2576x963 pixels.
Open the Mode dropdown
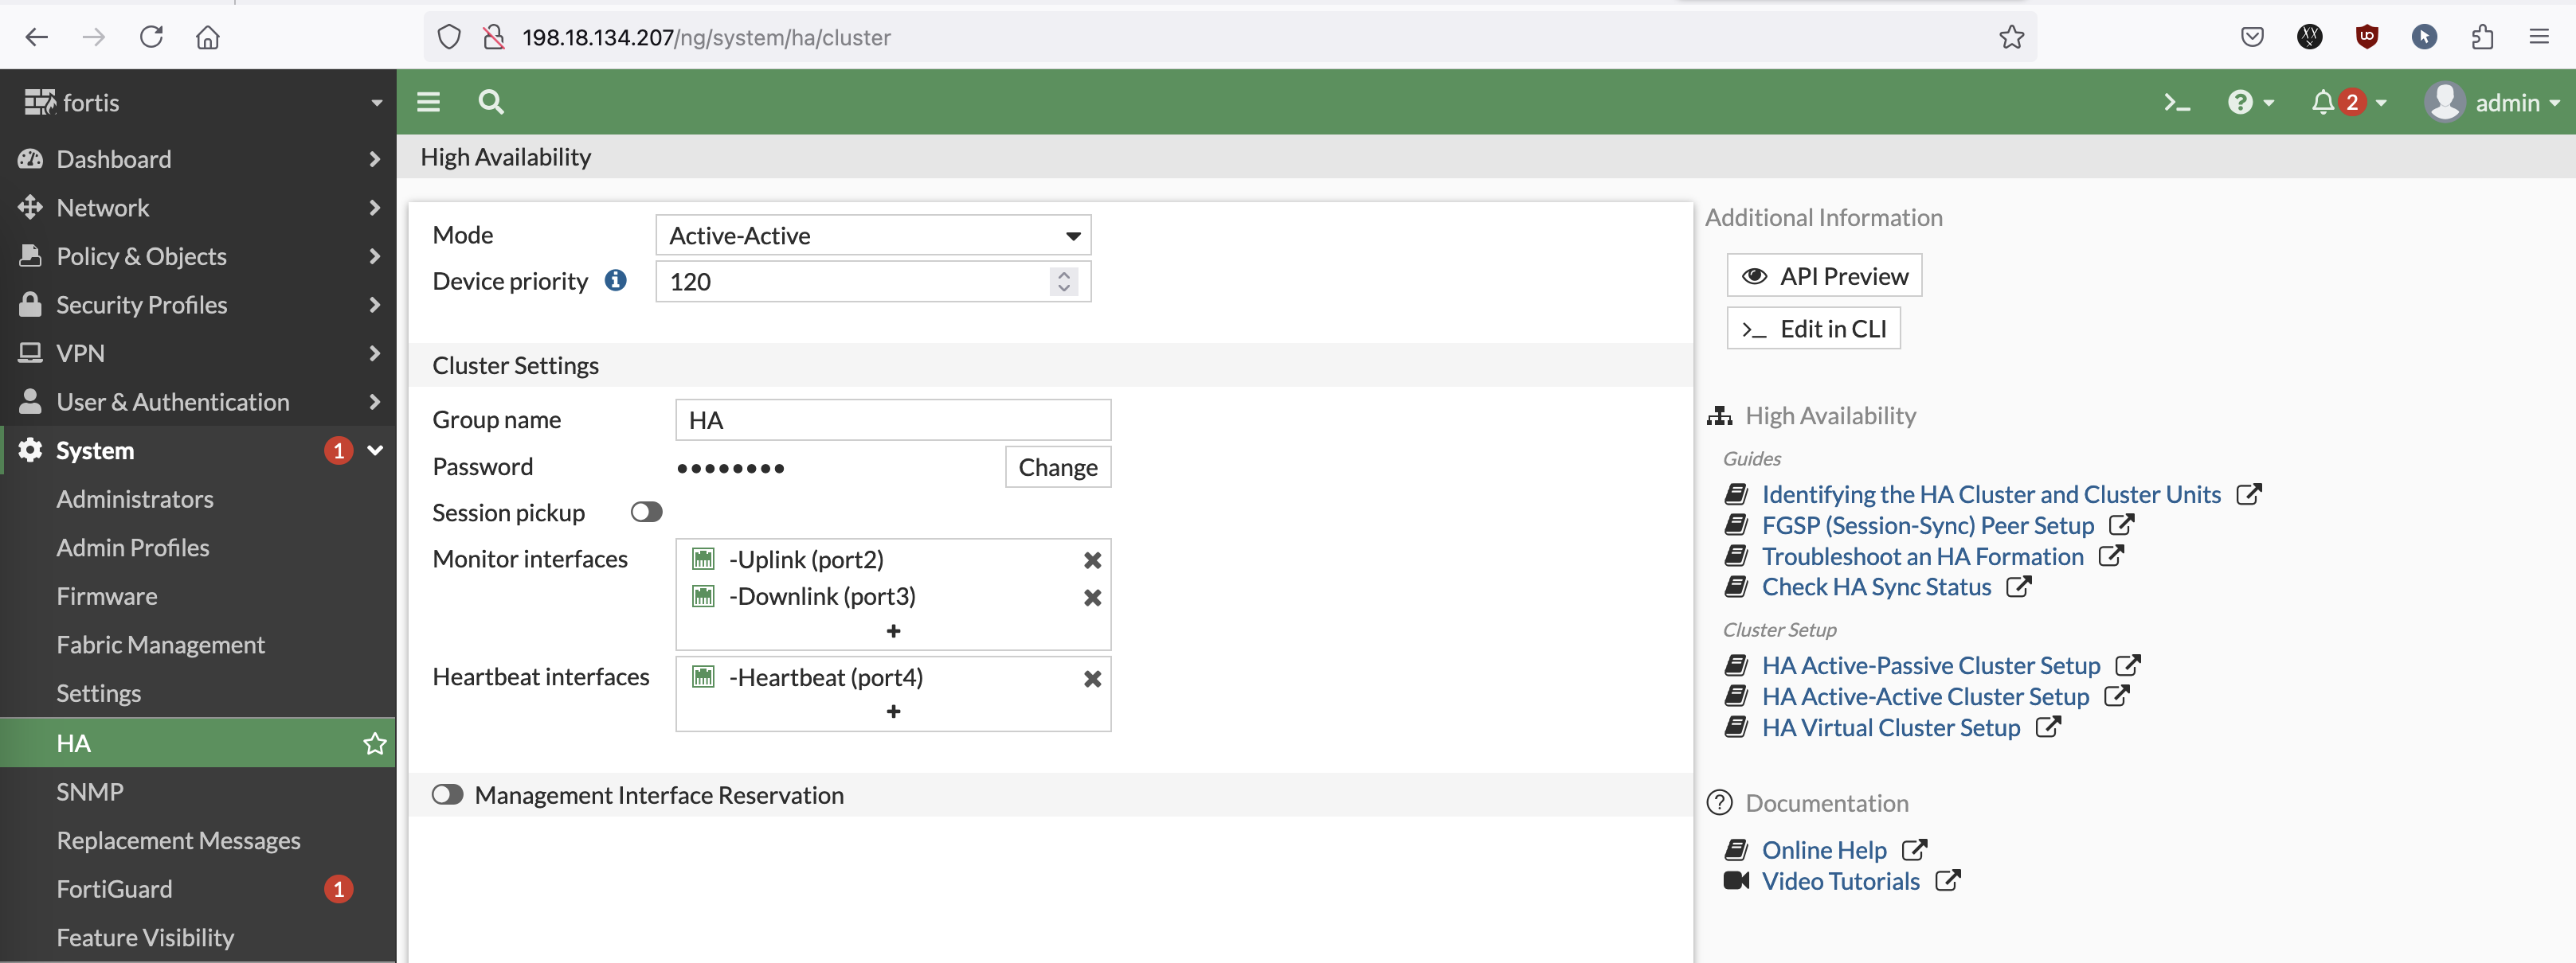pos(872,236)
